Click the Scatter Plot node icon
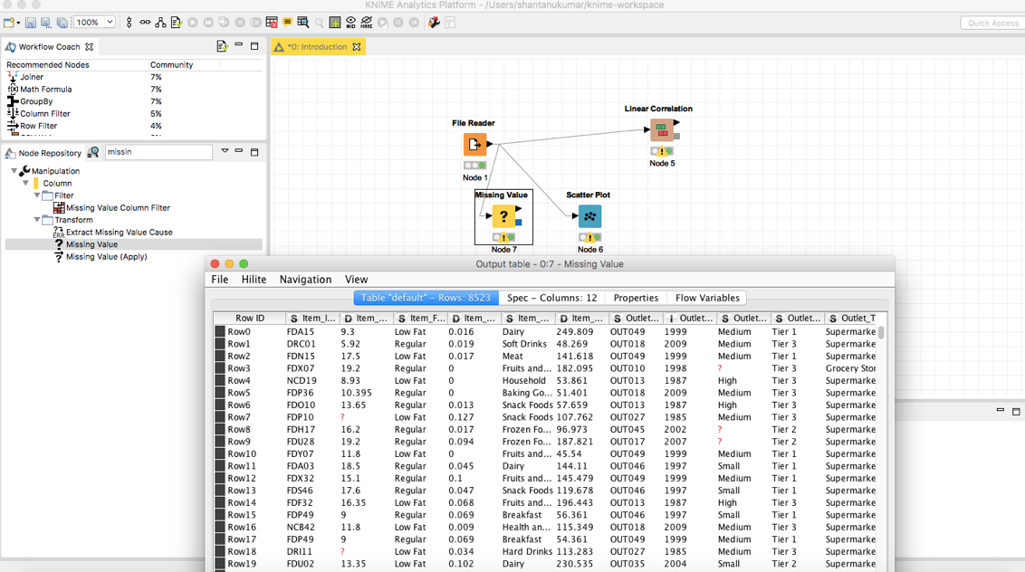 click(589, 216)
